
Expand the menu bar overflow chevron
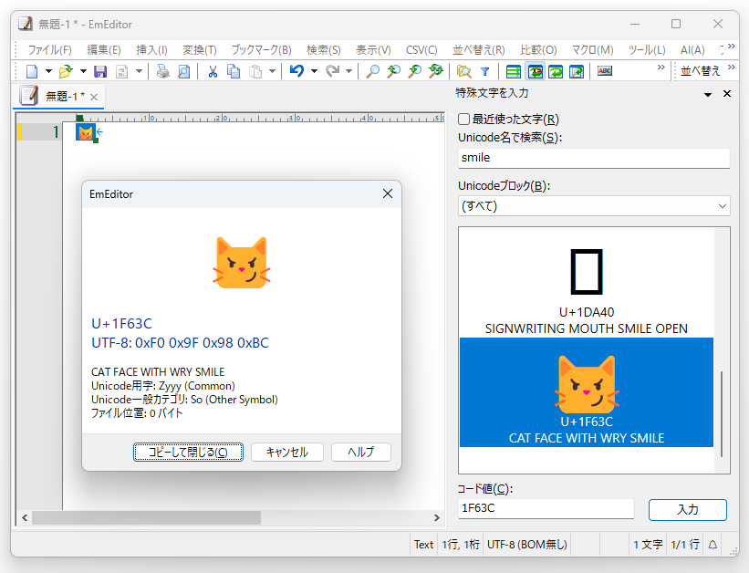(732, 46)
